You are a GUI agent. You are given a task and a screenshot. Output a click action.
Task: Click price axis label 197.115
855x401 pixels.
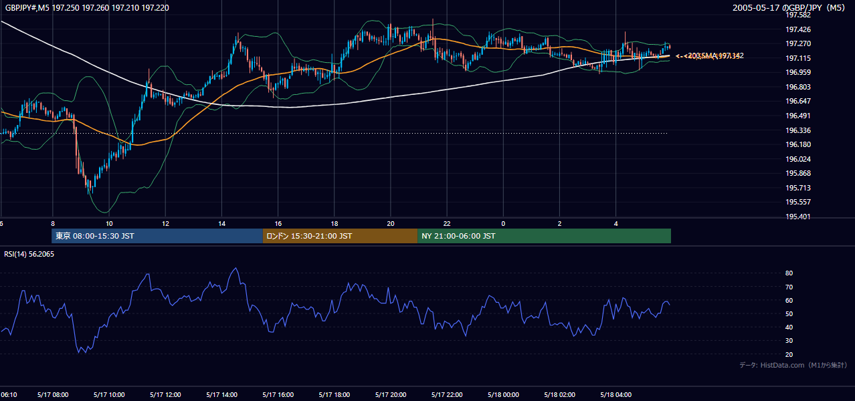[x=797, y=58]
